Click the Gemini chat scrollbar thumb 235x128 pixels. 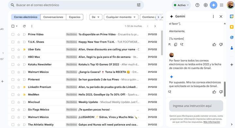point(225,89)
